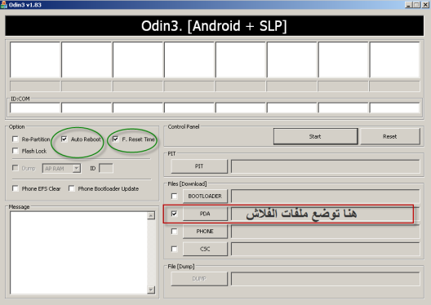Image resolution: width=431 pixels, height=305 pixels.
Task: Enable the Flash Lock checkbox
Action: coord(16,151)
